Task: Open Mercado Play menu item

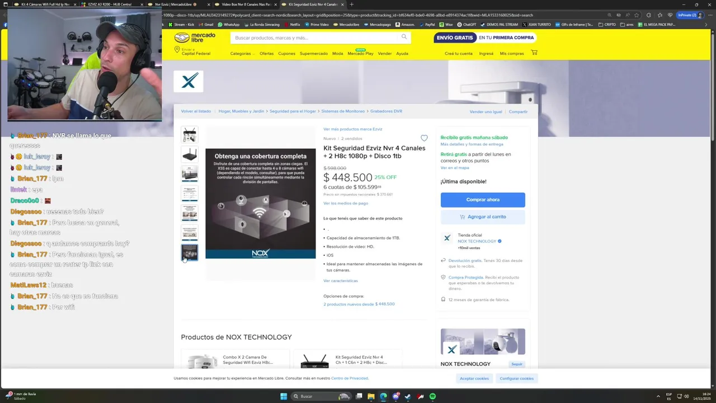Action: pos(360,53)
